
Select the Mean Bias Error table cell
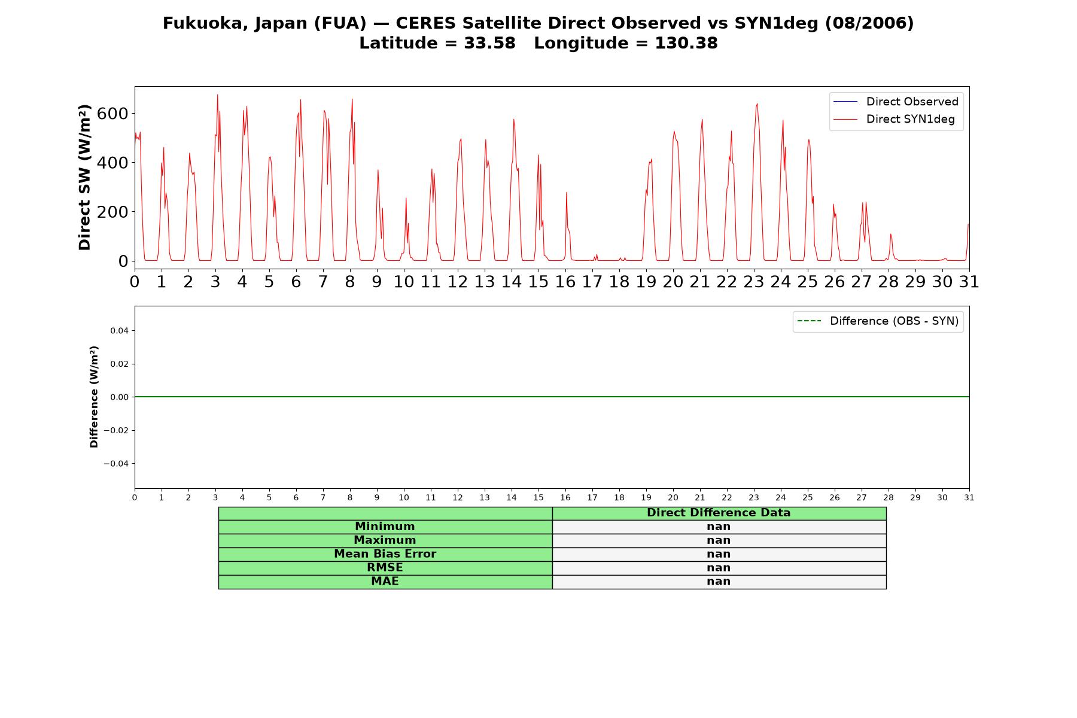pos(385,554)
